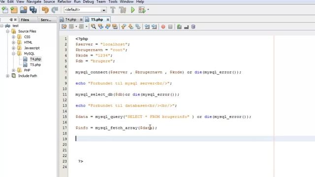The image size is (315, 177).
Task: Click the "mysql_select_db($db)" code line
Action: pos(127,94)
